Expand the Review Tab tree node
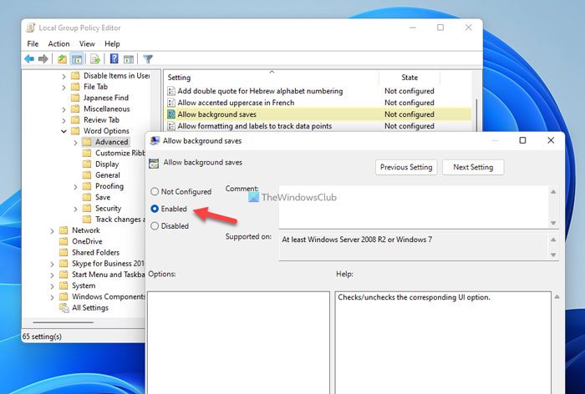This screenshot has height=394, width=585. pyautogui.click(x=64, y=120)
